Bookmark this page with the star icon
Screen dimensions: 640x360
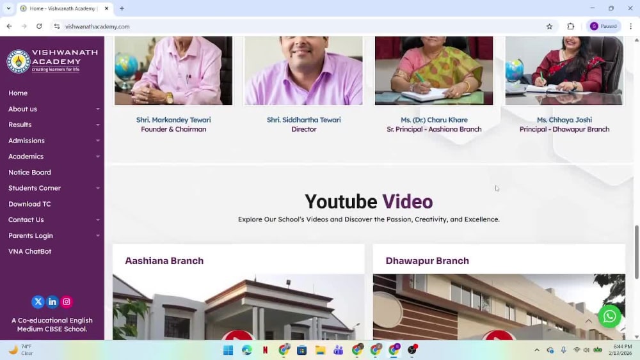click(x=549, y=26)
